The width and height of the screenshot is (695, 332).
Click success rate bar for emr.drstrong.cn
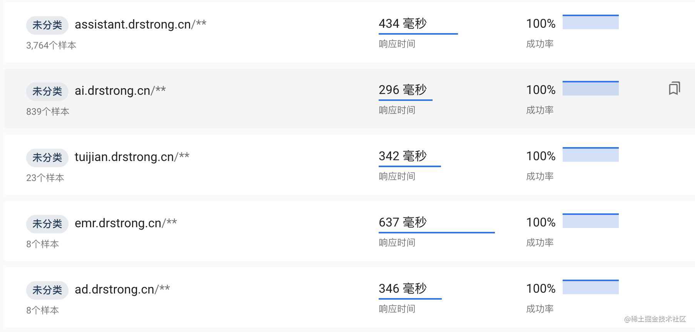(591, 221)
